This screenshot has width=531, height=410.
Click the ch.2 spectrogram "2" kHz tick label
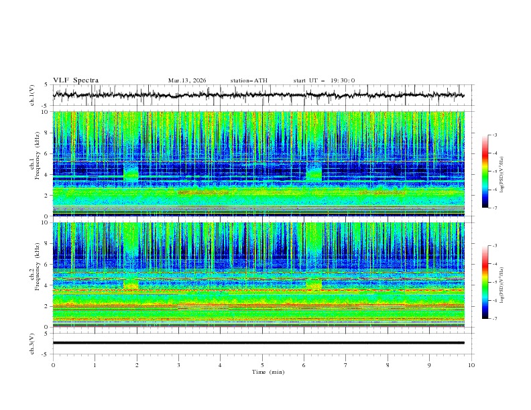click(x=48, y=306)
